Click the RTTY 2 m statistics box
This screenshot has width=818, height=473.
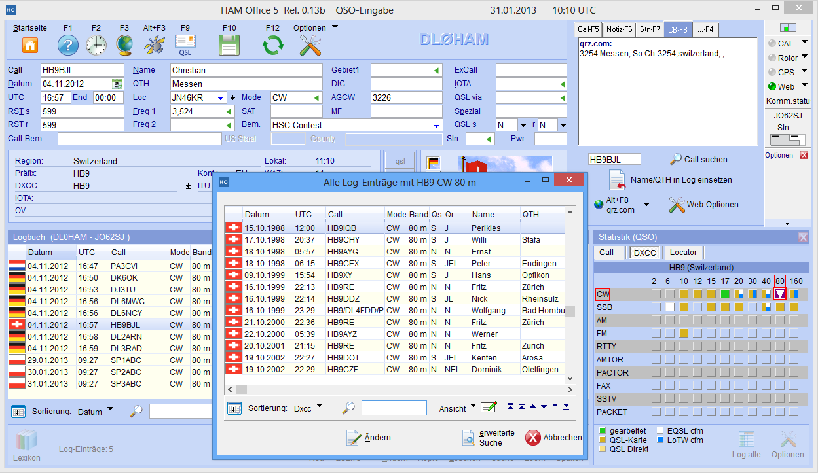(x=656, y=346)
